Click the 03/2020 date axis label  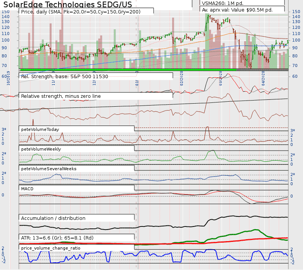point(221,79)
